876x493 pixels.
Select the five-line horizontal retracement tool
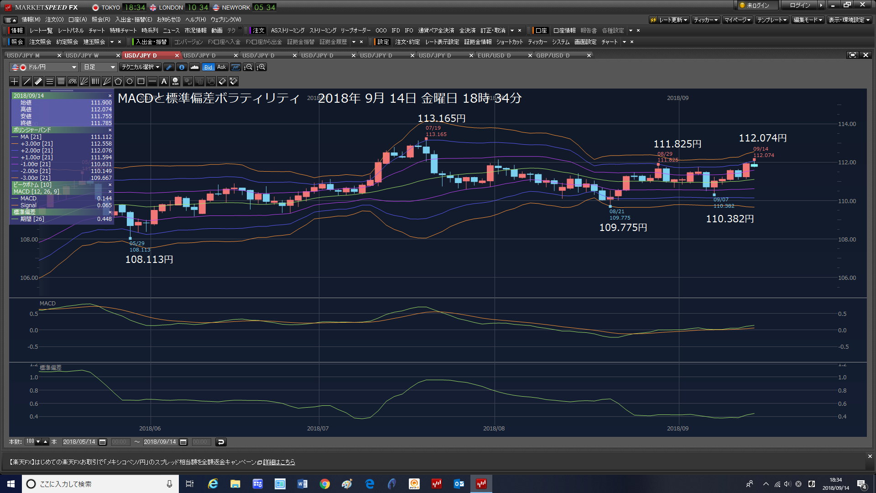pyautogui.click(x=61, y=81)
